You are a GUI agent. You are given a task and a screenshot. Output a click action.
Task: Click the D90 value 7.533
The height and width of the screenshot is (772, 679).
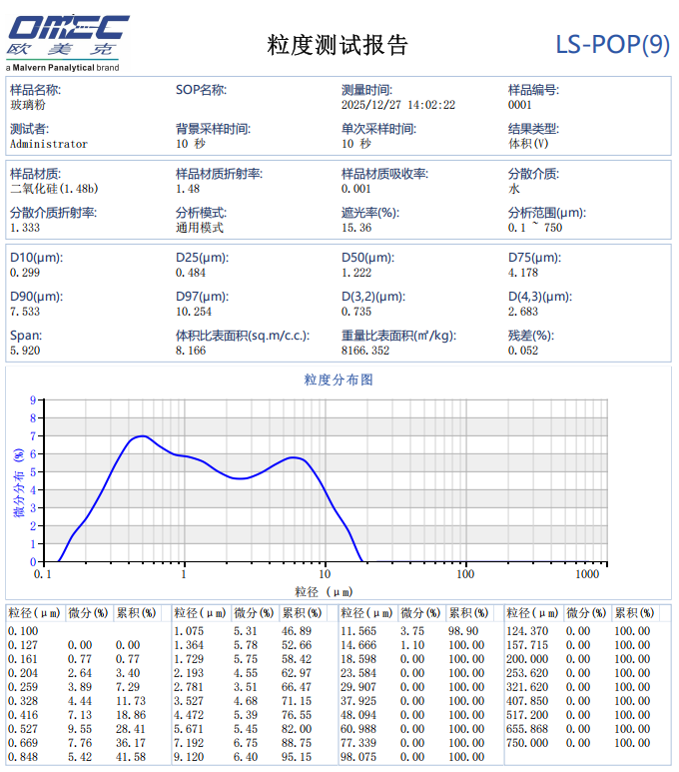point(25,312)
